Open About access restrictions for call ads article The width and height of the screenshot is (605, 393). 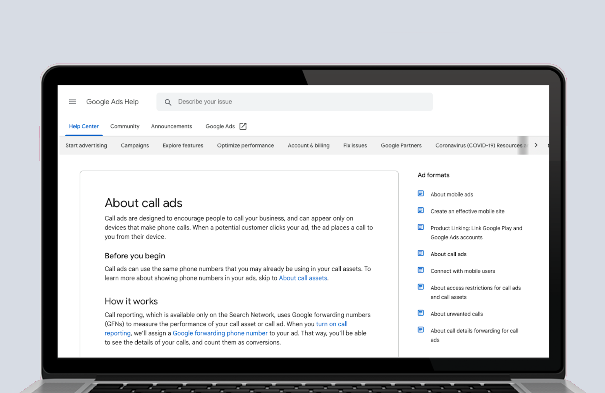[x=476, y=292]
